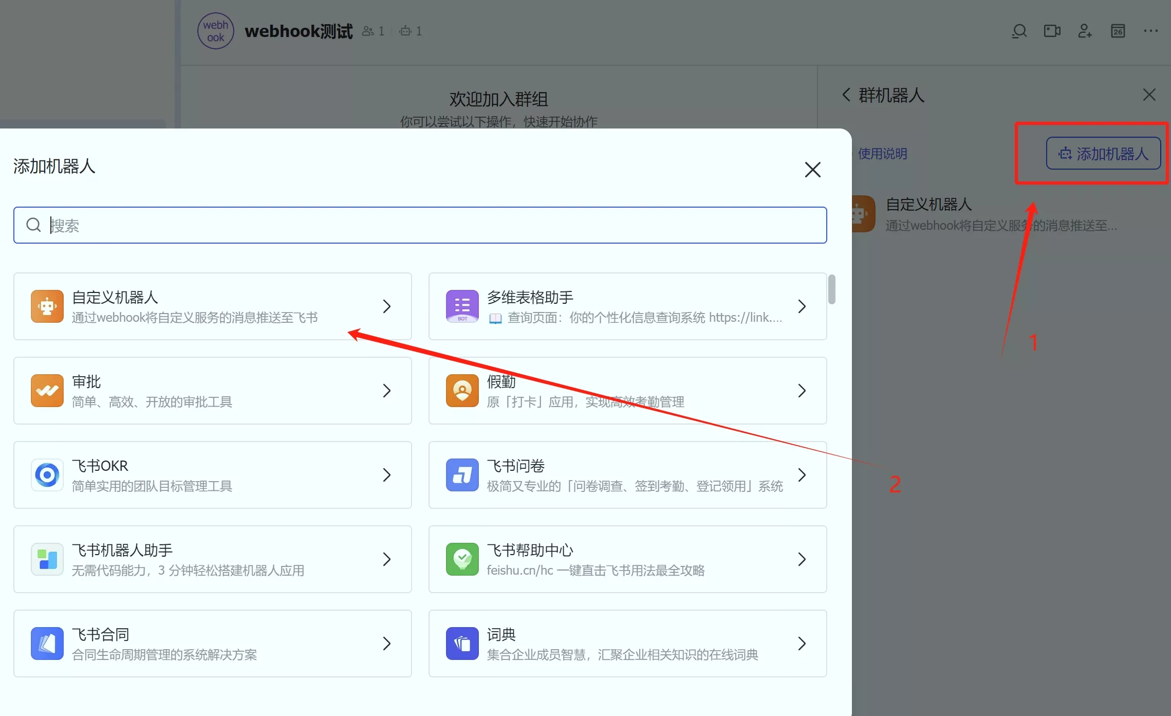
Task: Expand the 飞书机器人助手 entry arrow
Action: click(387, 559)
